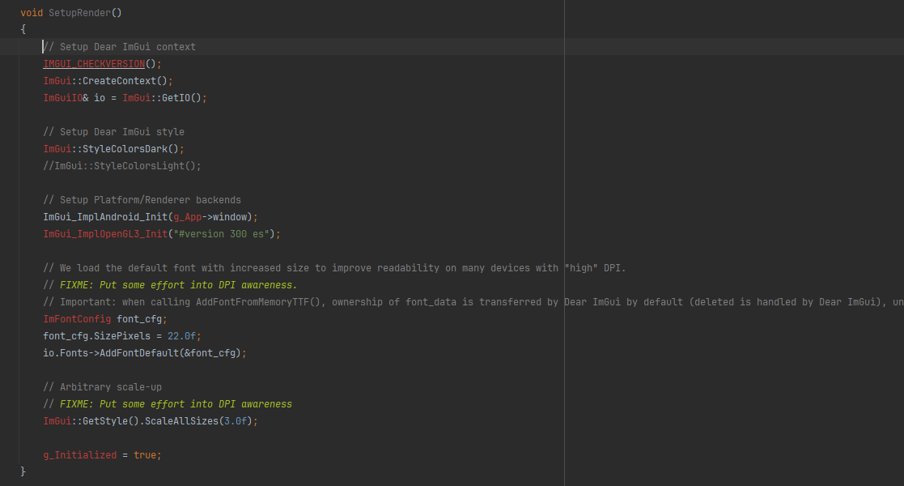Click the ImGui_ImplAndroid_Init function call
Image resolution: width=904 pixels, height=486 pixels.
tap(105, 217)
